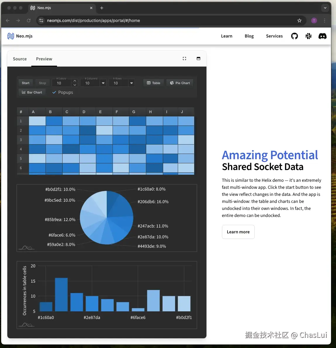
Task: Select table cell in column E, row 2
Action: click(104, 130)
